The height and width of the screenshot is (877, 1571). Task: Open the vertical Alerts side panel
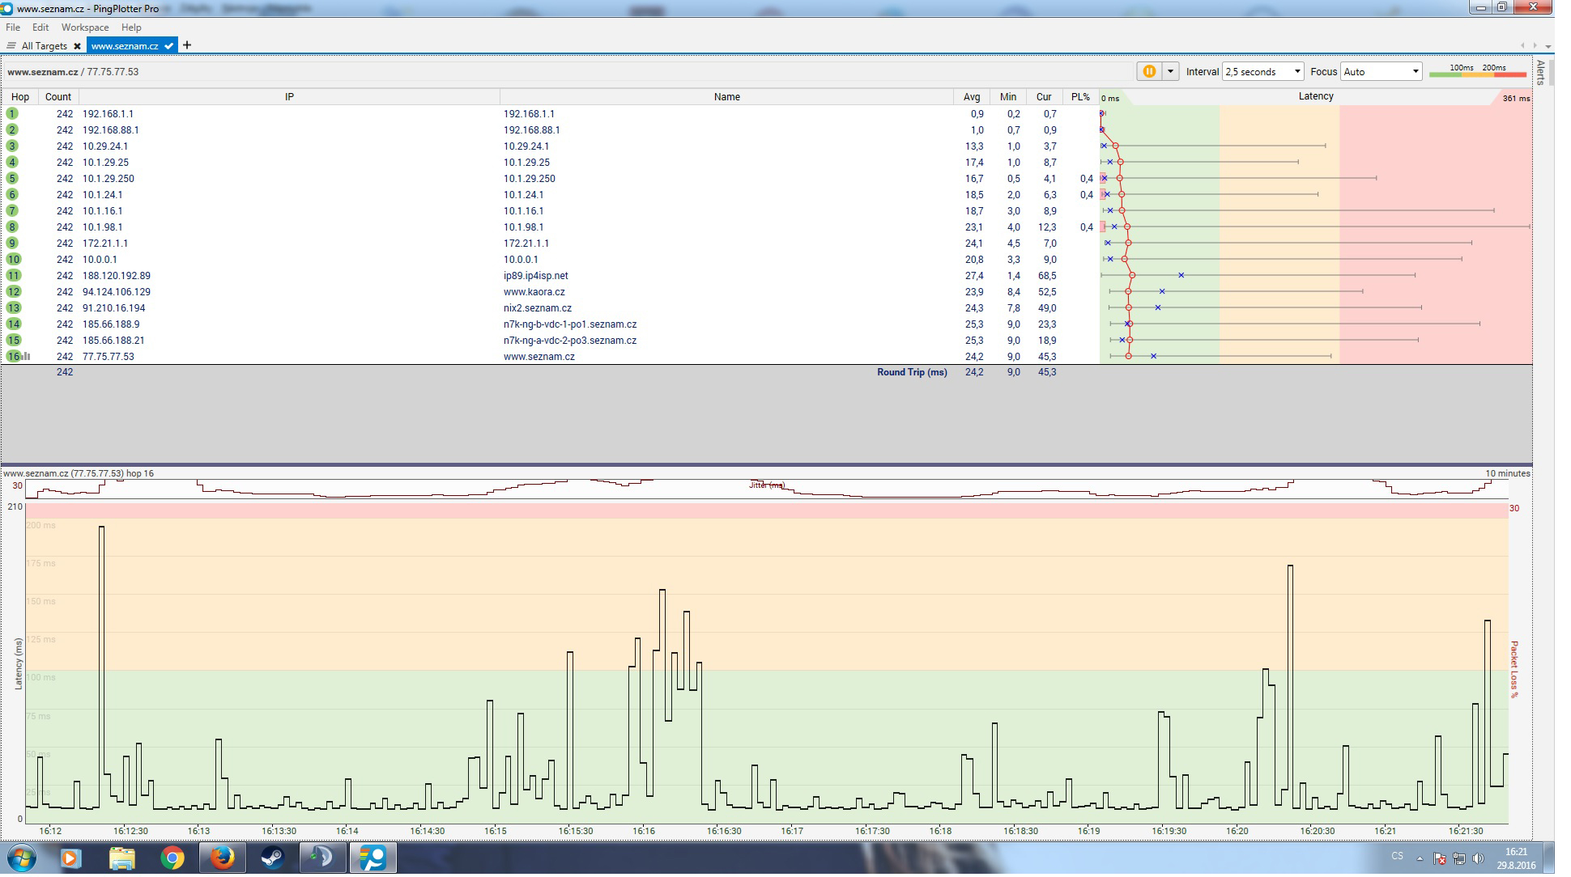pos(1540,72)
